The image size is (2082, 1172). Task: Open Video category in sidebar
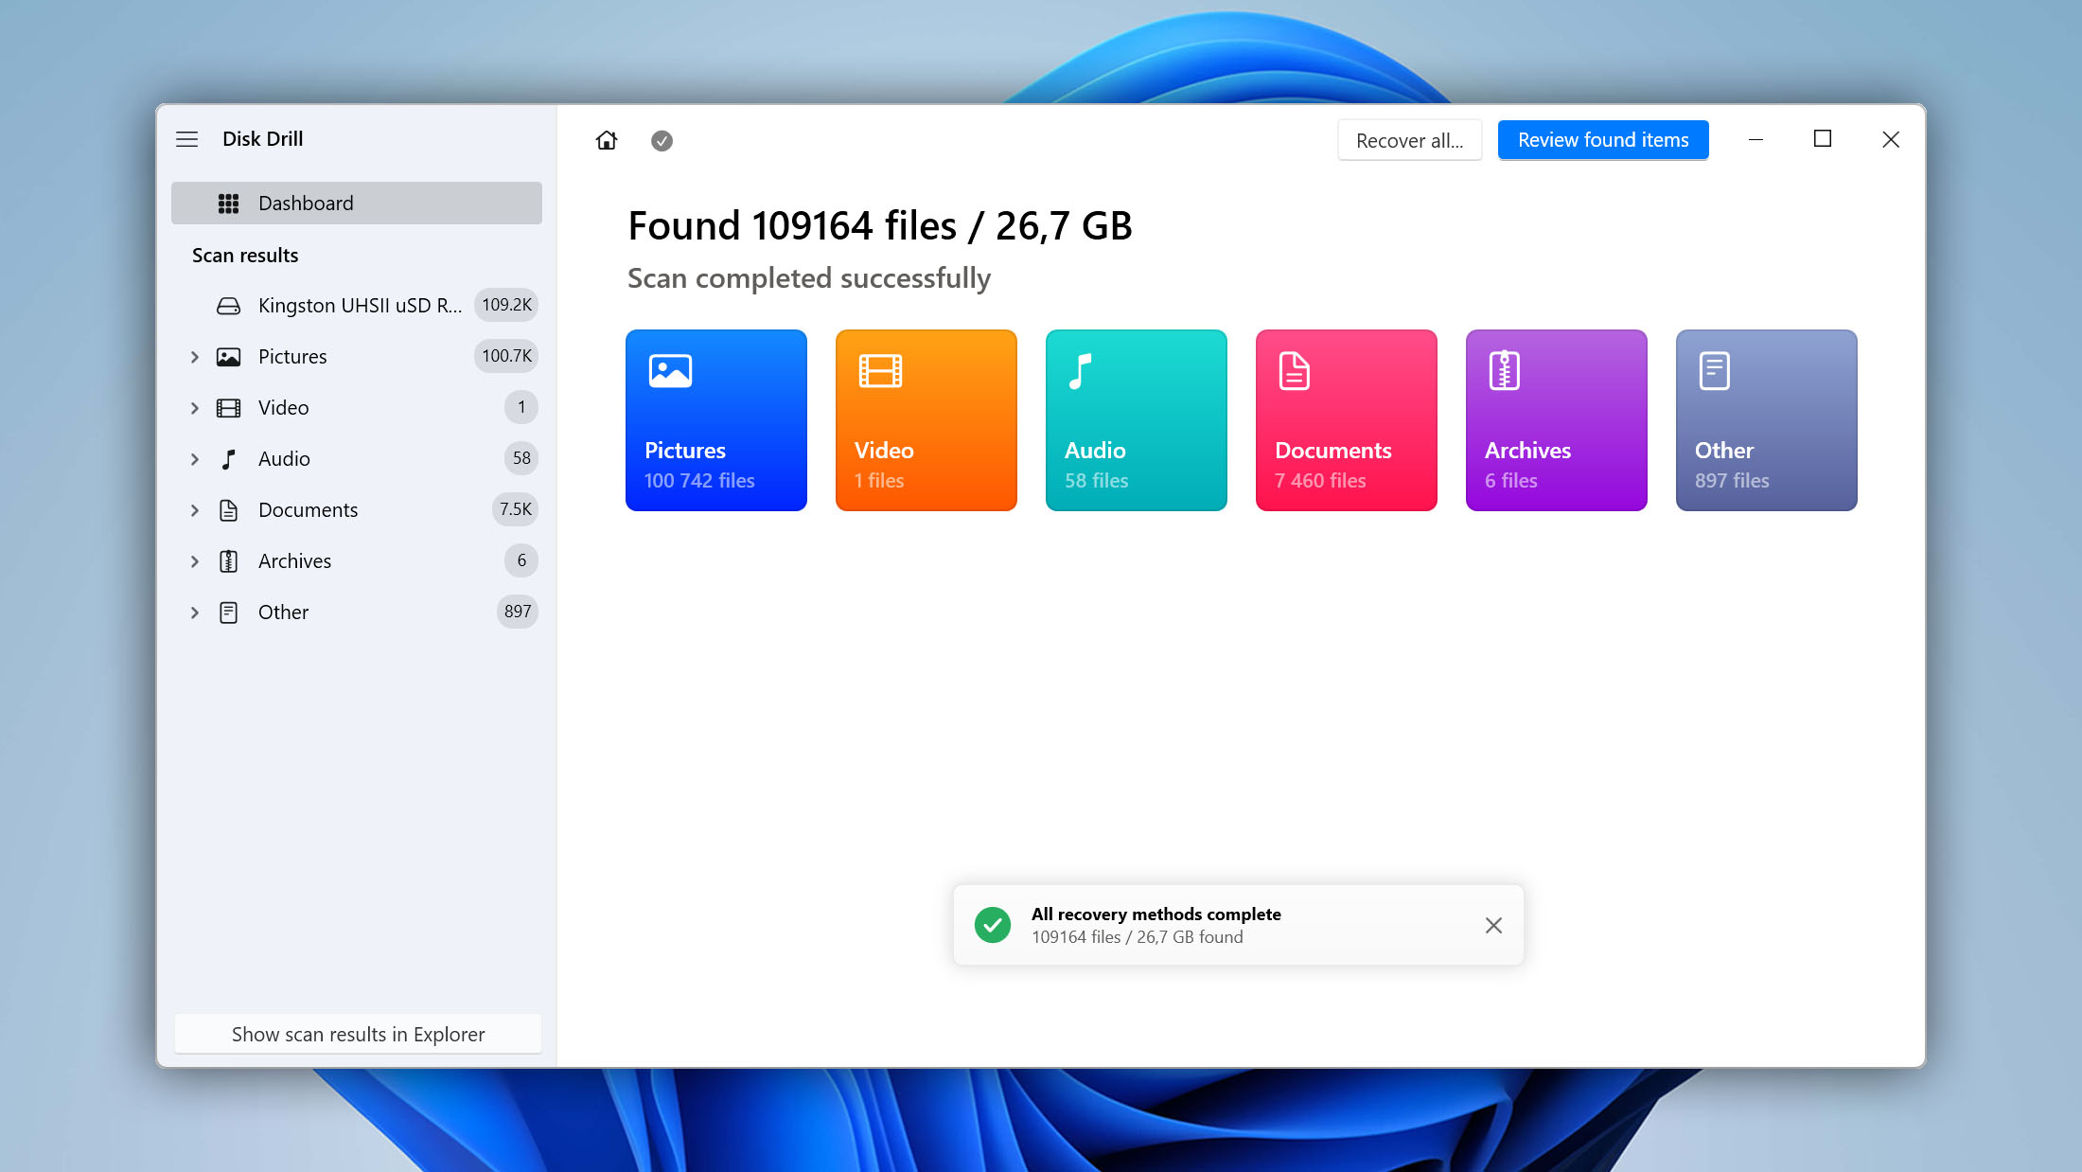point(356,407)
